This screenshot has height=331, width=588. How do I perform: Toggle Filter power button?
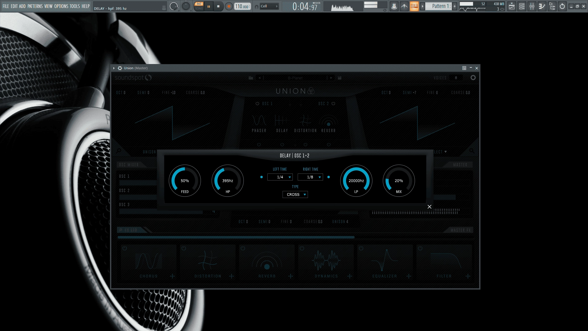420,248
